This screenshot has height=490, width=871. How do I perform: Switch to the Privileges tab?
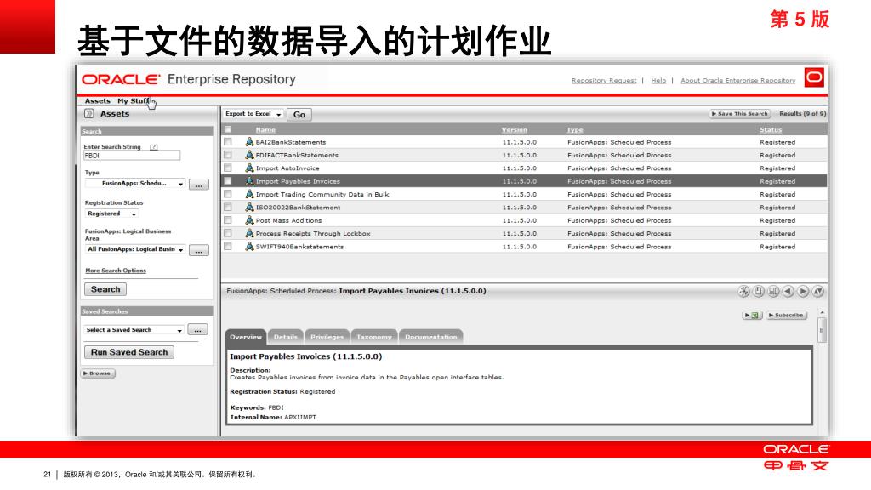(x=327, y=337)
